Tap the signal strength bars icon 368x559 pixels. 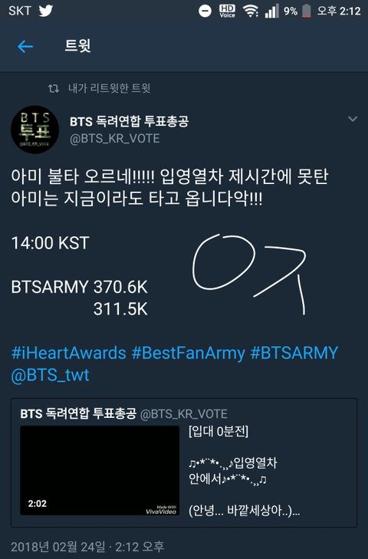271,11
